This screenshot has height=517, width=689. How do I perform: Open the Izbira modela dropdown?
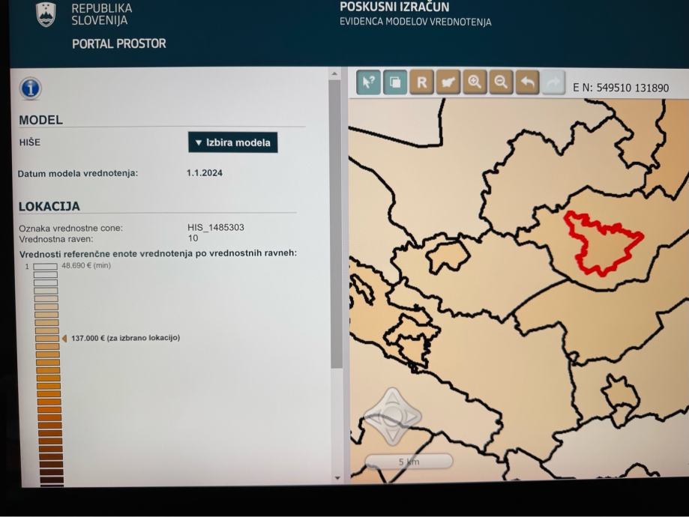232,142
